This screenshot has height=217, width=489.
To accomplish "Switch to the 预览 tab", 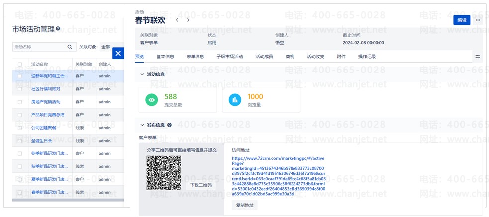I will (x=139, y=56).
